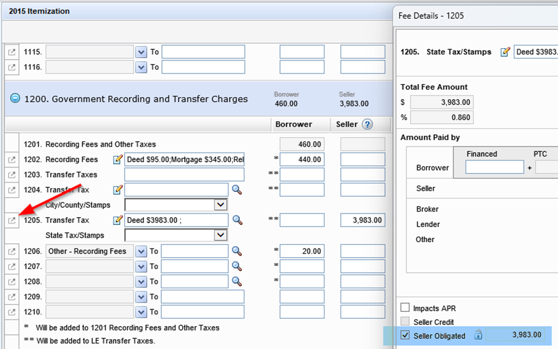Click 1206 borrower amount field 20.00

point(302,251)
